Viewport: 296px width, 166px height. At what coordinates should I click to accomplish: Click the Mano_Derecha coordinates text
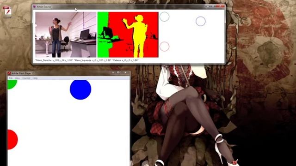coord(54,60)
